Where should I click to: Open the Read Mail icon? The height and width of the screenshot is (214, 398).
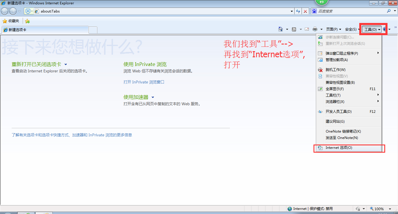[x=307, y=29]
